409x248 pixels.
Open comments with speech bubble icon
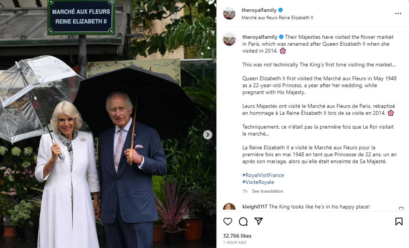(243, 222)
